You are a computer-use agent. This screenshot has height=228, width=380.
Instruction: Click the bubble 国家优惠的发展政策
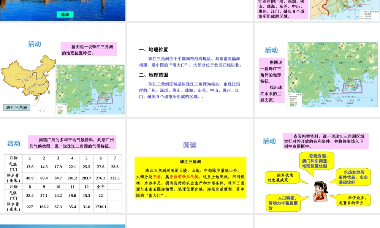tap(282, 177)
